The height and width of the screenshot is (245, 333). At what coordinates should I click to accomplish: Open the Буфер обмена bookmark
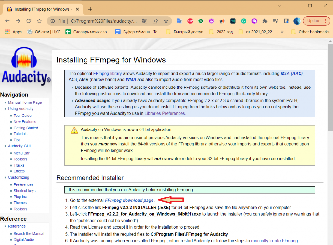138,32
